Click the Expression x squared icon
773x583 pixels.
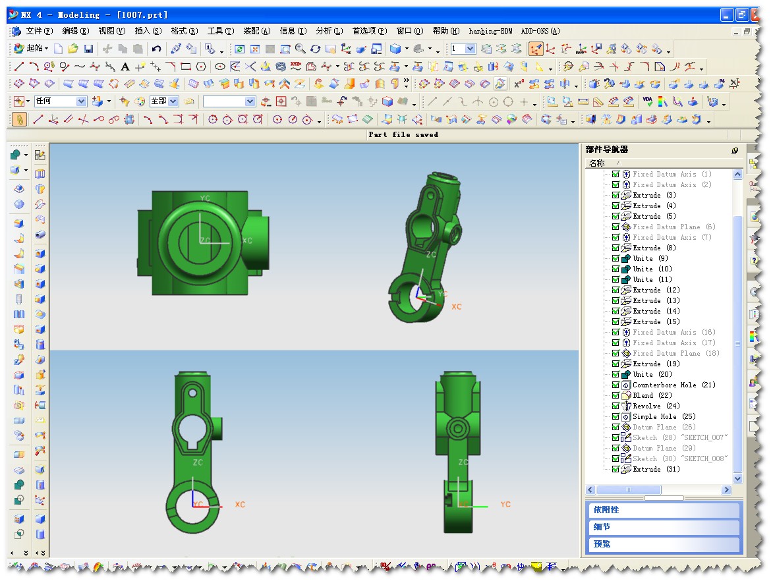click(519, 84)
